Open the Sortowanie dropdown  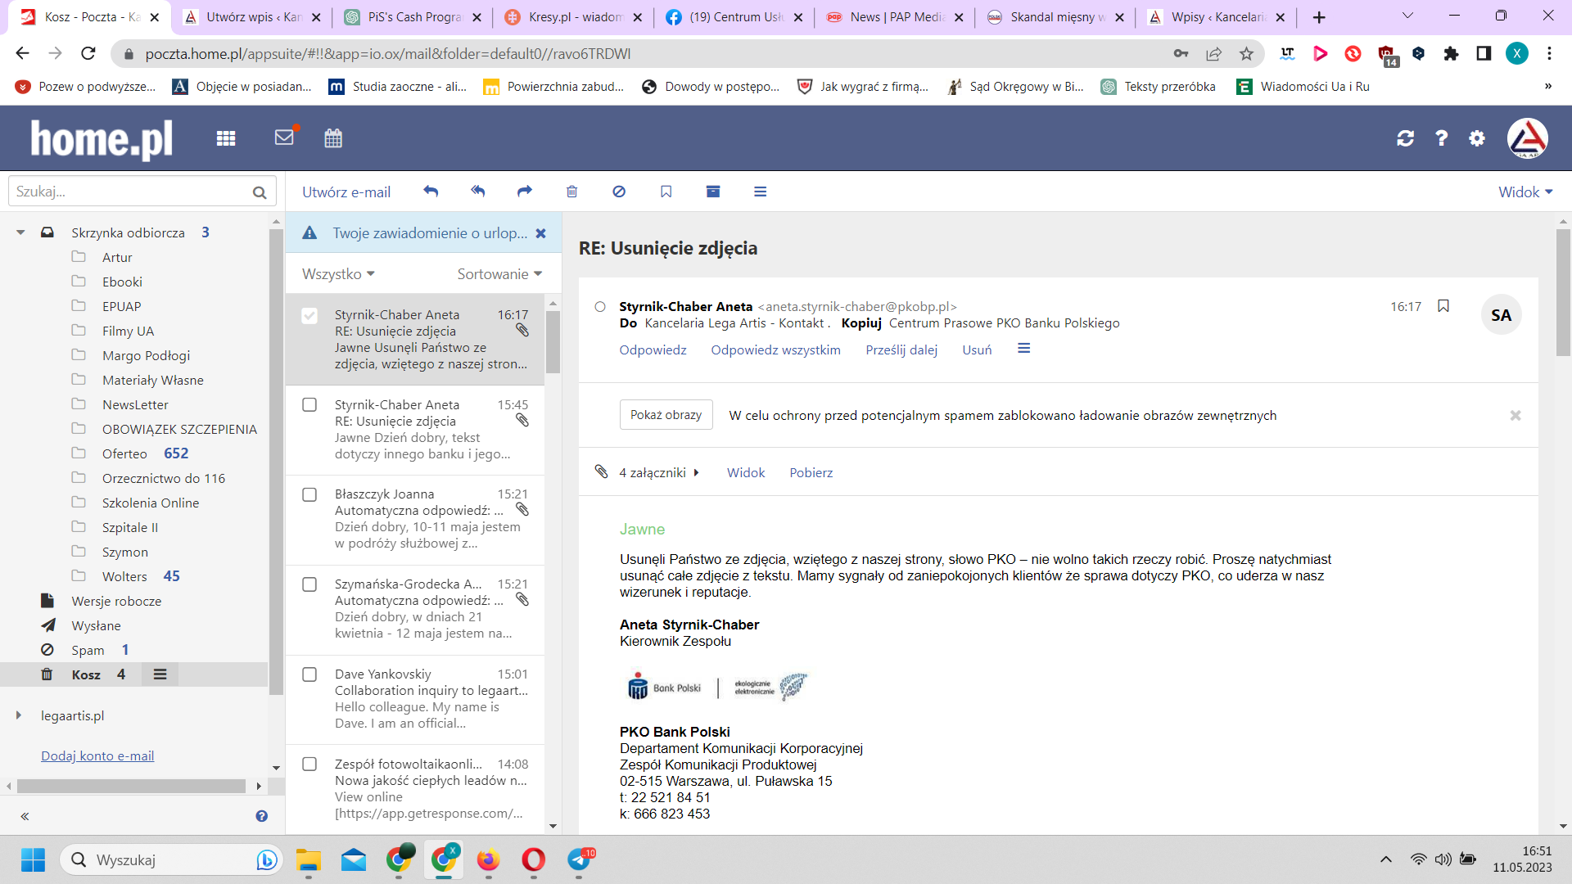coord(499,274)
